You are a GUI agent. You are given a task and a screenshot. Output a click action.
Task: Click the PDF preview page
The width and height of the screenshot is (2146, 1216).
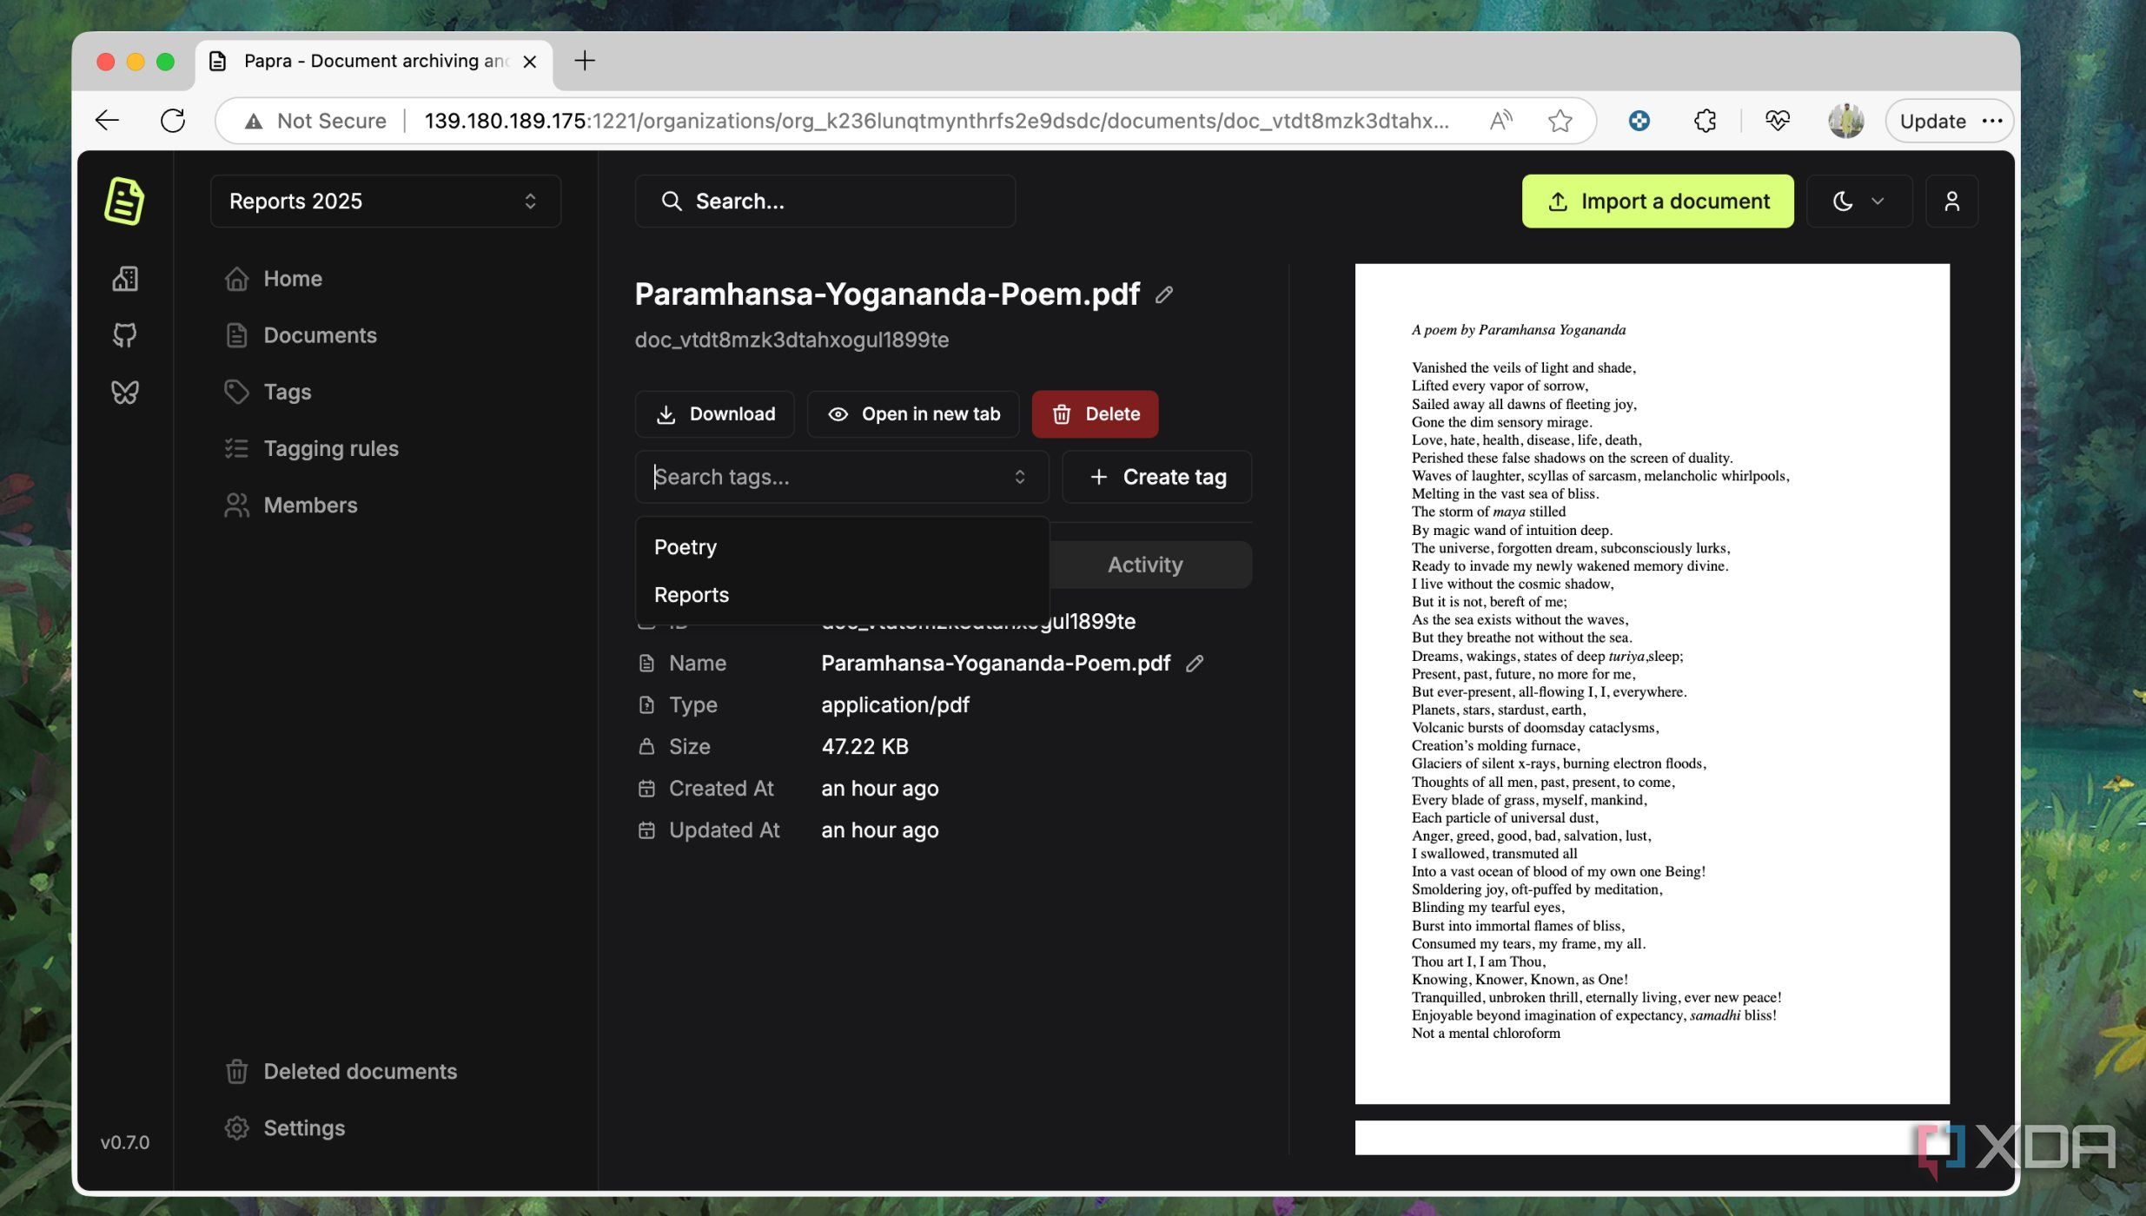click(1652, 684)
